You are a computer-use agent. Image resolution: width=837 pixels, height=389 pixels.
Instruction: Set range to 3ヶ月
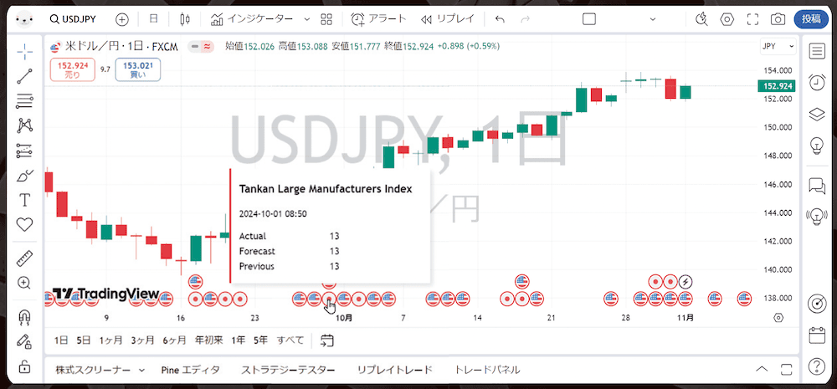(x=142, y=340)
